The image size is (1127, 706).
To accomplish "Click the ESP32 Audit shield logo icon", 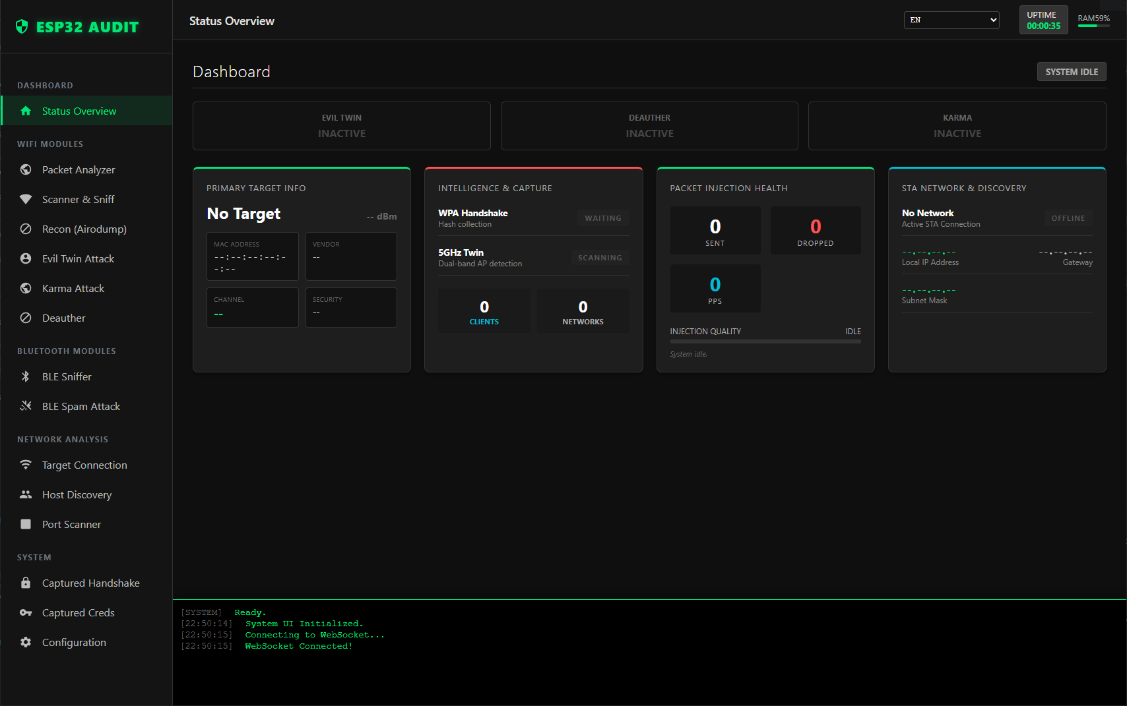I will click(x=22, y=26).
